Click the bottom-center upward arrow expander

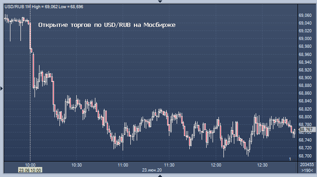click(160, 176)
